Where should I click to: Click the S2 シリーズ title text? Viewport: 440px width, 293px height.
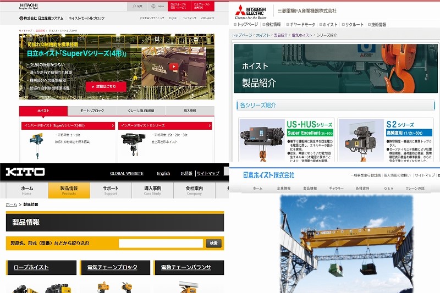400,124
